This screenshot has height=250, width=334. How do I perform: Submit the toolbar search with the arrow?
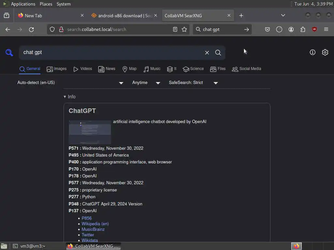point(247,29)
